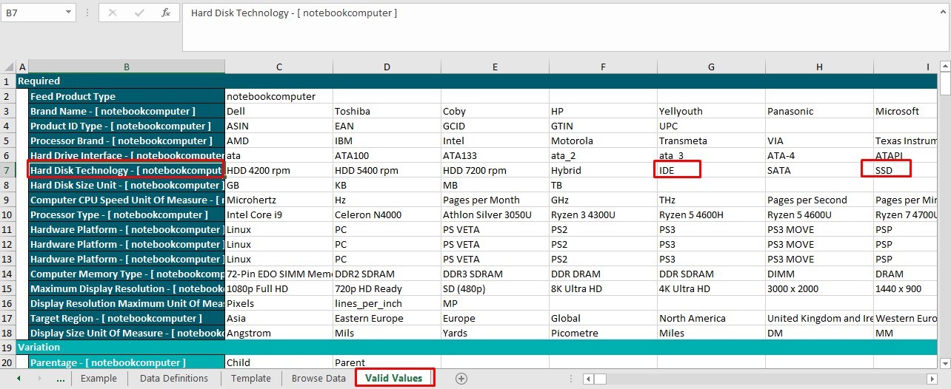
Task: Click the previous sheet navigation arrow
Action: pos(19,379)
